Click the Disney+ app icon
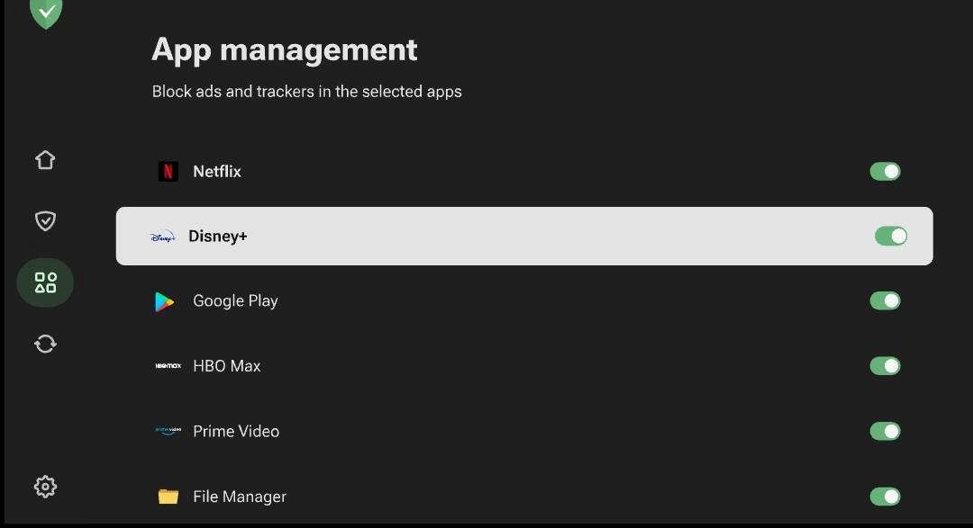The image size is (973, 528). click(163, 237)
